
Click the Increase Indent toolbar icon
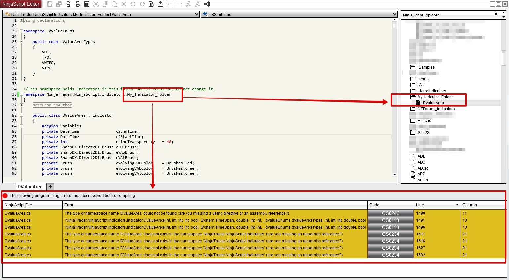click(x=179, y=4)
